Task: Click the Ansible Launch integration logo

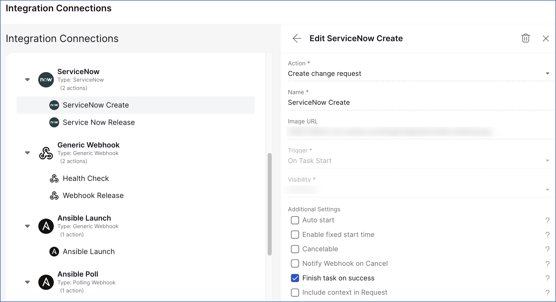Action: click(46, 226)
